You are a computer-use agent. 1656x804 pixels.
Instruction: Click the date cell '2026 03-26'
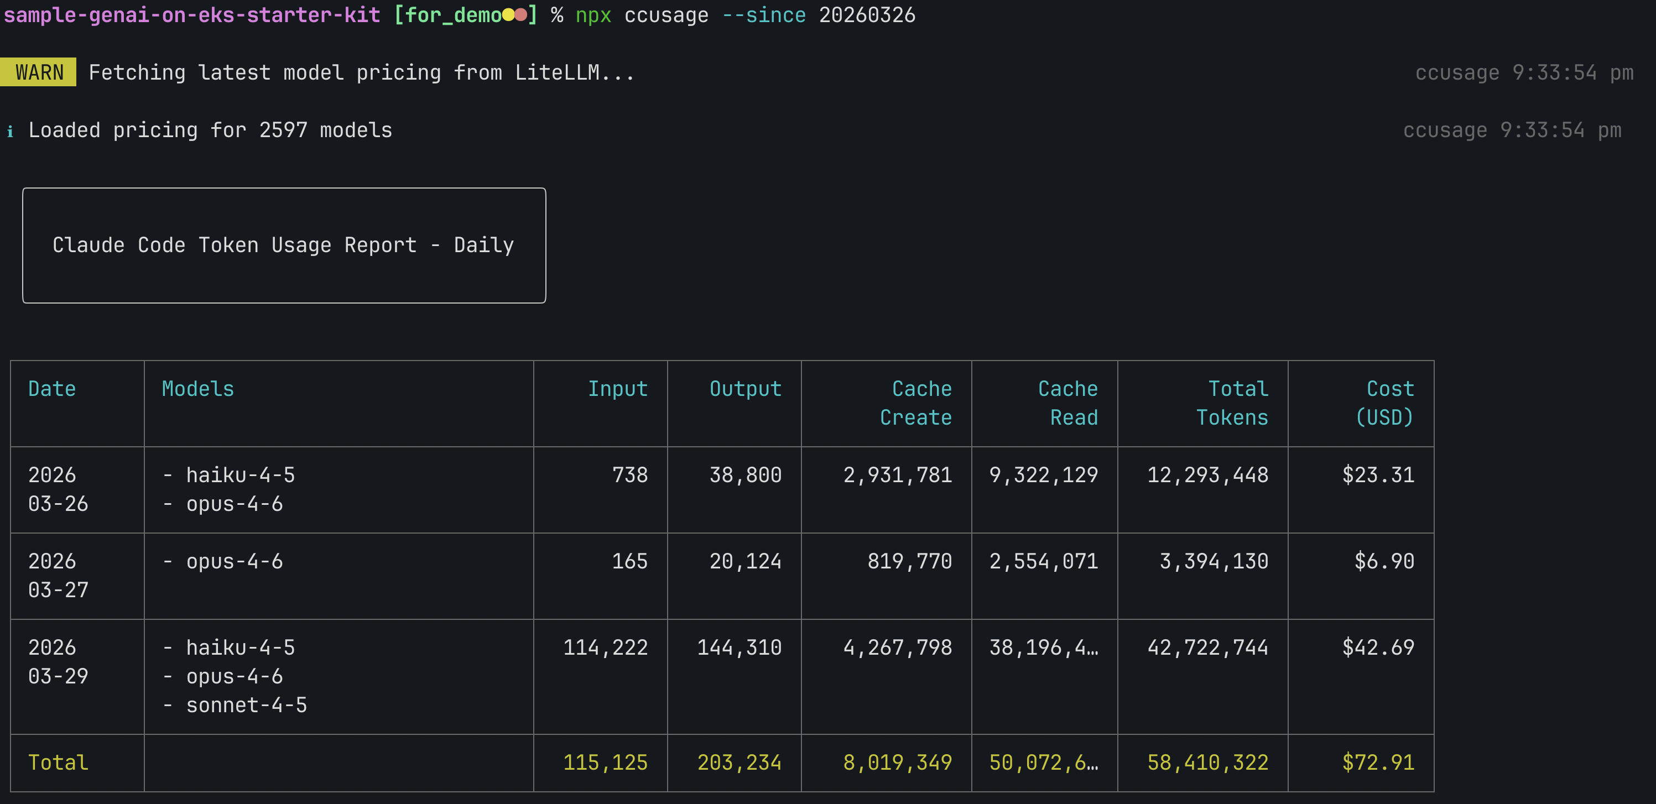coord(58,489)
